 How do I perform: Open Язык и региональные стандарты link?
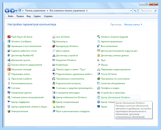[x=73, y=111]
